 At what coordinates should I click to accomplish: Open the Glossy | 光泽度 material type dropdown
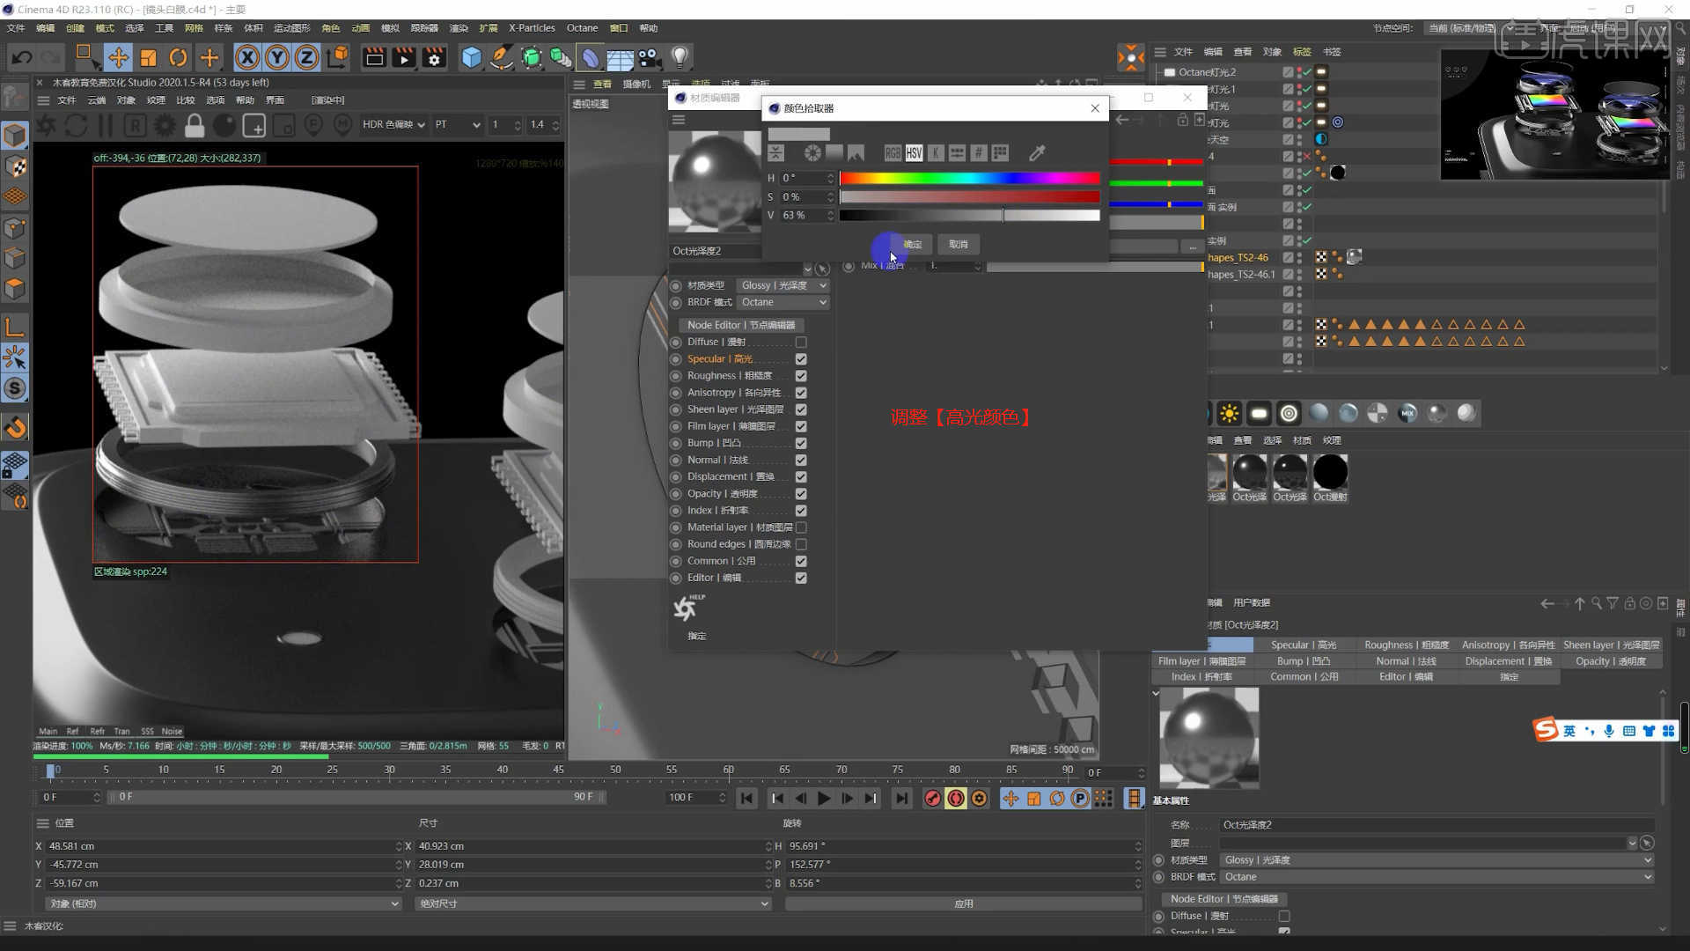[x=782, y=285]
